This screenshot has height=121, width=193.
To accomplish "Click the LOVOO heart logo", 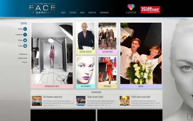I will pos(131,9).
